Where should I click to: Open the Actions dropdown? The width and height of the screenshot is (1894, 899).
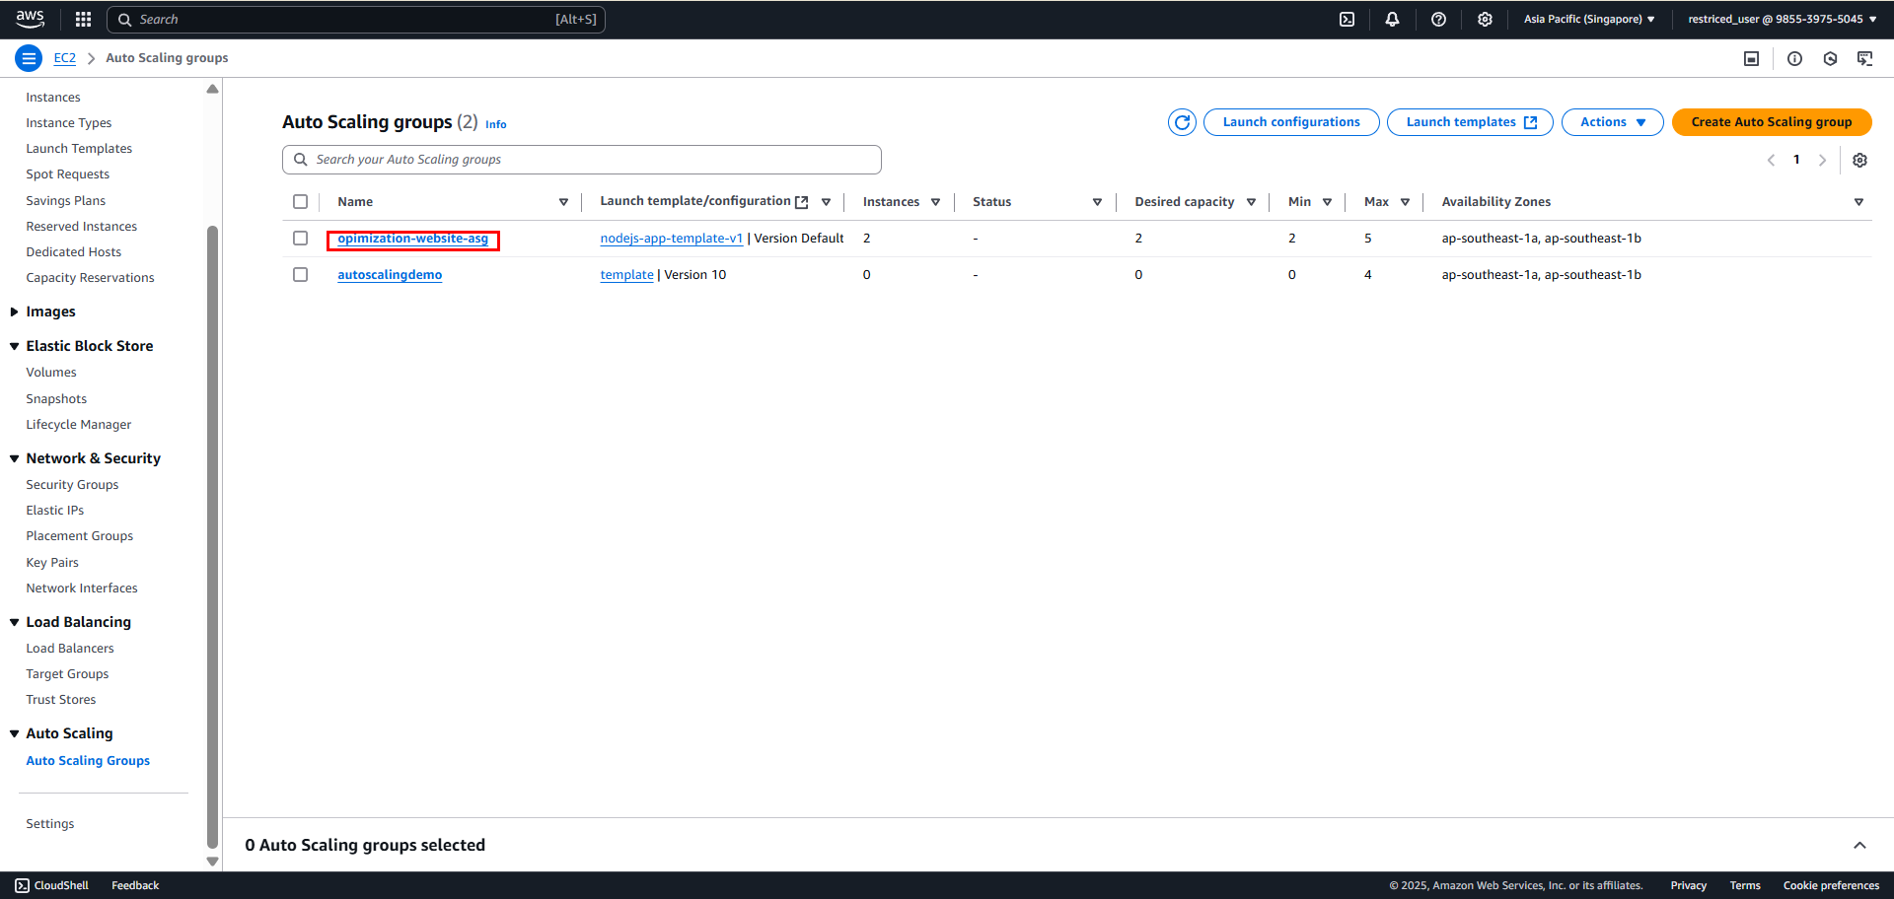click(1612, 122)
